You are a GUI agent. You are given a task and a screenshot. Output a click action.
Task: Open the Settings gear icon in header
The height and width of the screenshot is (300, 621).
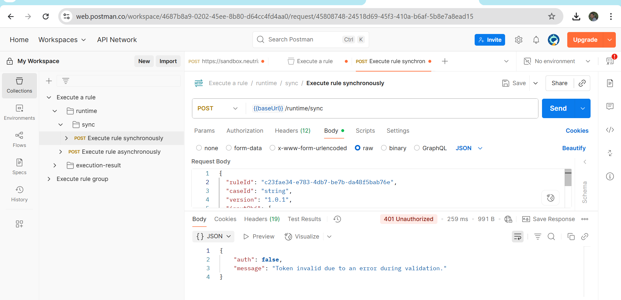click(519, 40)
